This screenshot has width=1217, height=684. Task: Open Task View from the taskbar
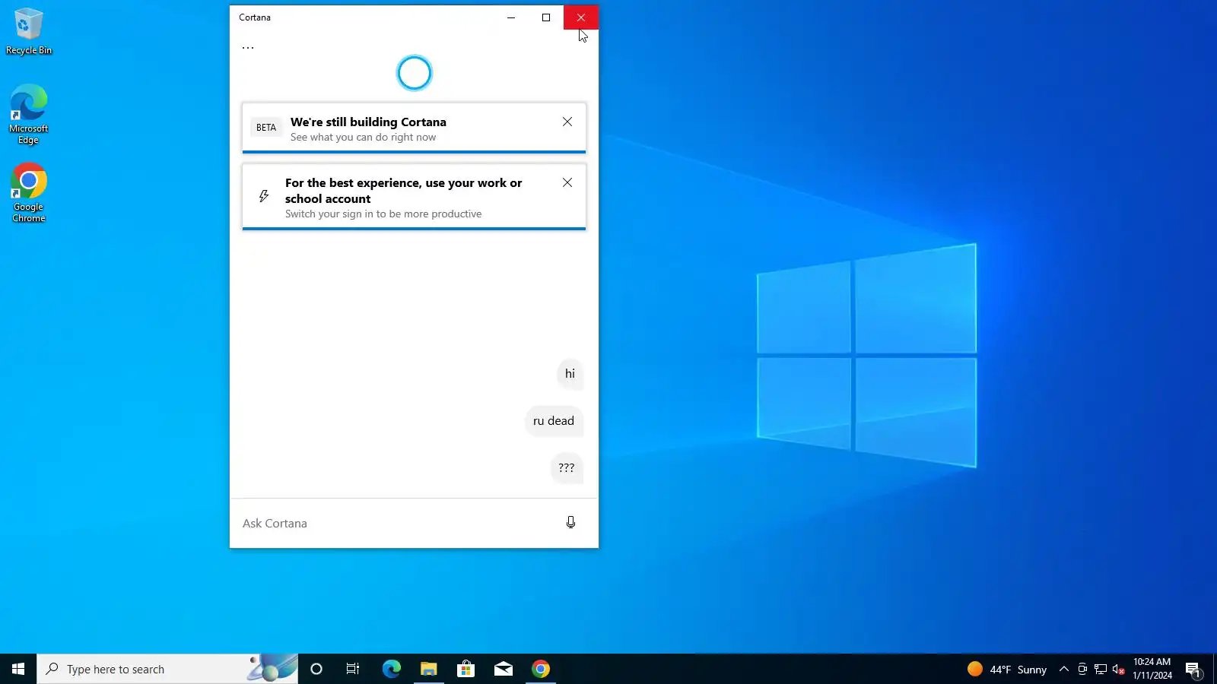point(353,669)
